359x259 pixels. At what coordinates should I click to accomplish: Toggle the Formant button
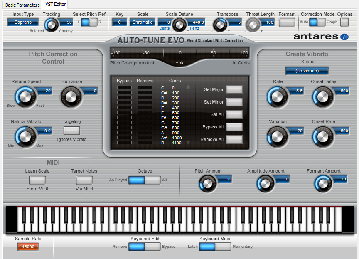click(x=287, y=22)
